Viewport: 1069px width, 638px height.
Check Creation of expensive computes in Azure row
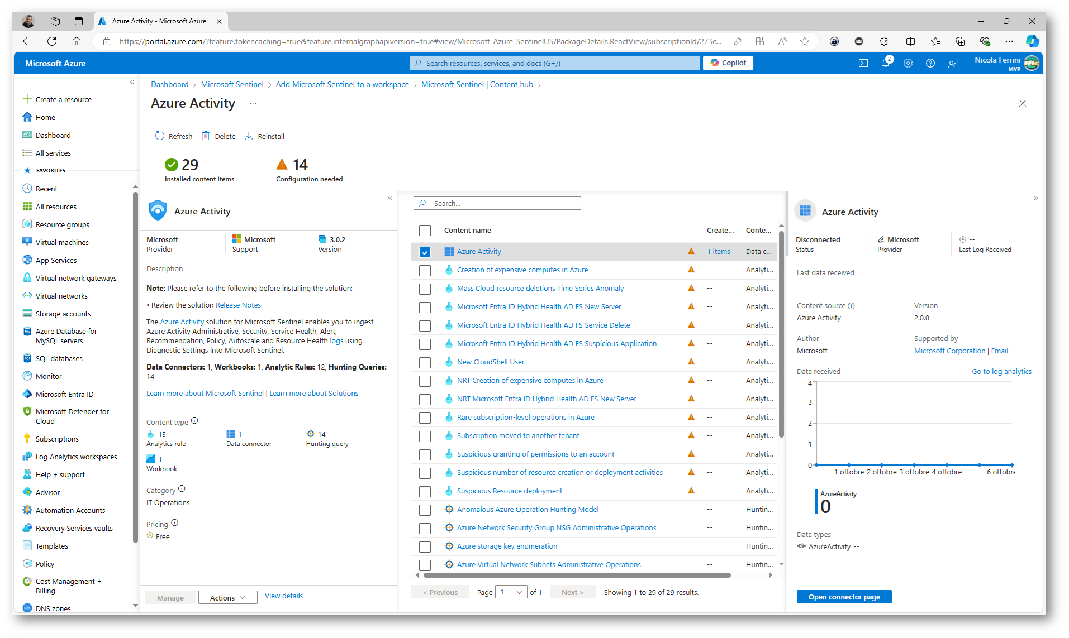point(425,271)
